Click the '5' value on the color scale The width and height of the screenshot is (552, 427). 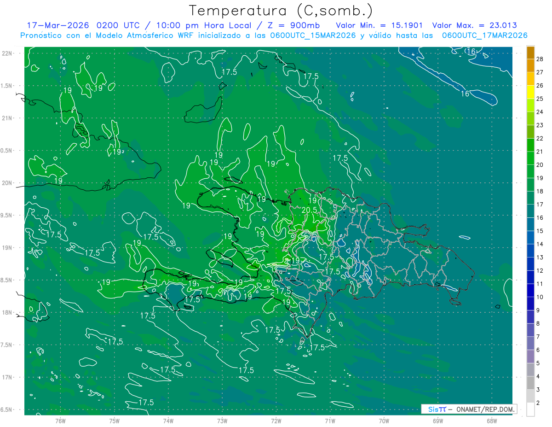click(x=538, y=363)
